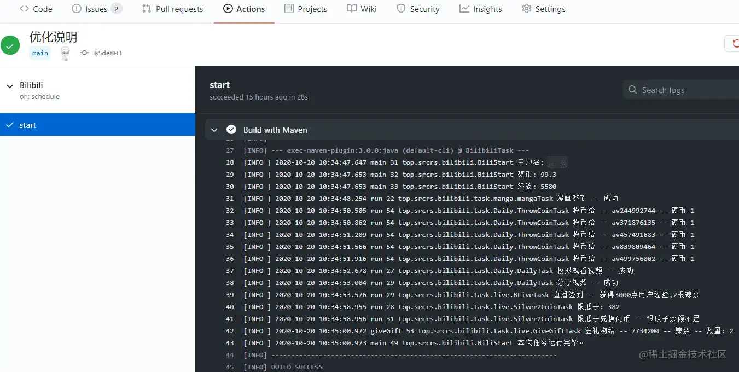
Task: Click the 经验: 5580 log line
Action: (400, 187)
